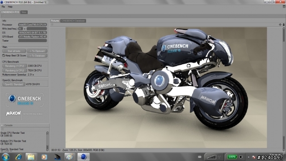Toggle the Console panel checkbox
The height and width of the screenshot is (161, 286).
click(x=2, y=125)
